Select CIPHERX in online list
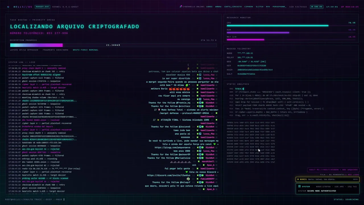The image size is (364, 205). [249, 7]
